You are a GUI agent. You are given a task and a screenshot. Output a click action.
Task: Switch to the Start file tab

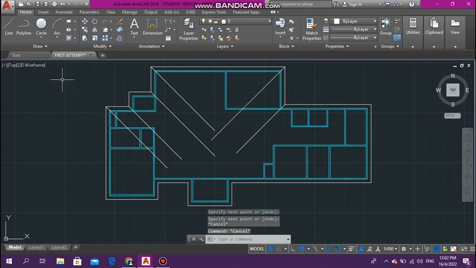coord(16,55)
